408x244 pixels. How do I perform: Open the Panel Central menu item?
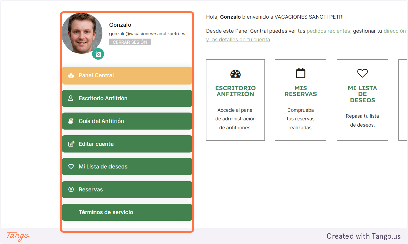127,75
